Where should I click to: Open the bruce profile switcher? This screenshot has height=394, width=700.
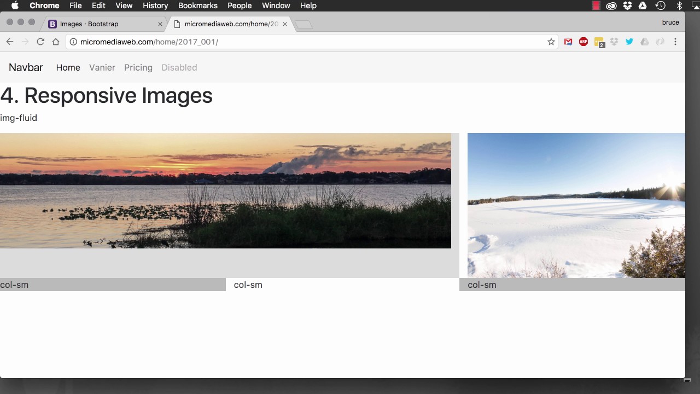(670, 22)
